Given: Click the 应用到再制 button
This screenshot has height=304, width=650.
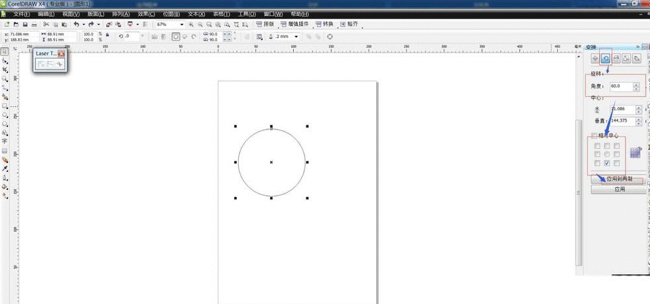Looking at the screenshot, I should pos(618,179).
